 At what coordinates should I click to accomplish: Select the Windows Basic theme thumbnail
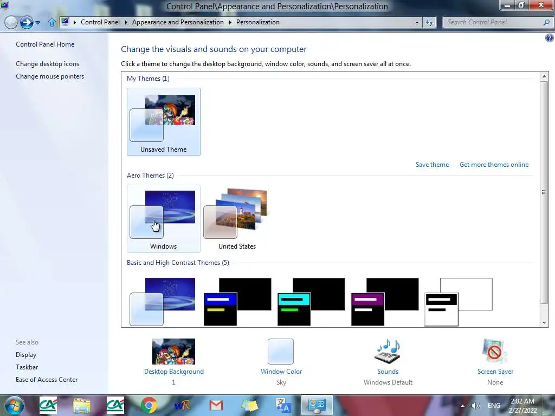click(163, 302)
